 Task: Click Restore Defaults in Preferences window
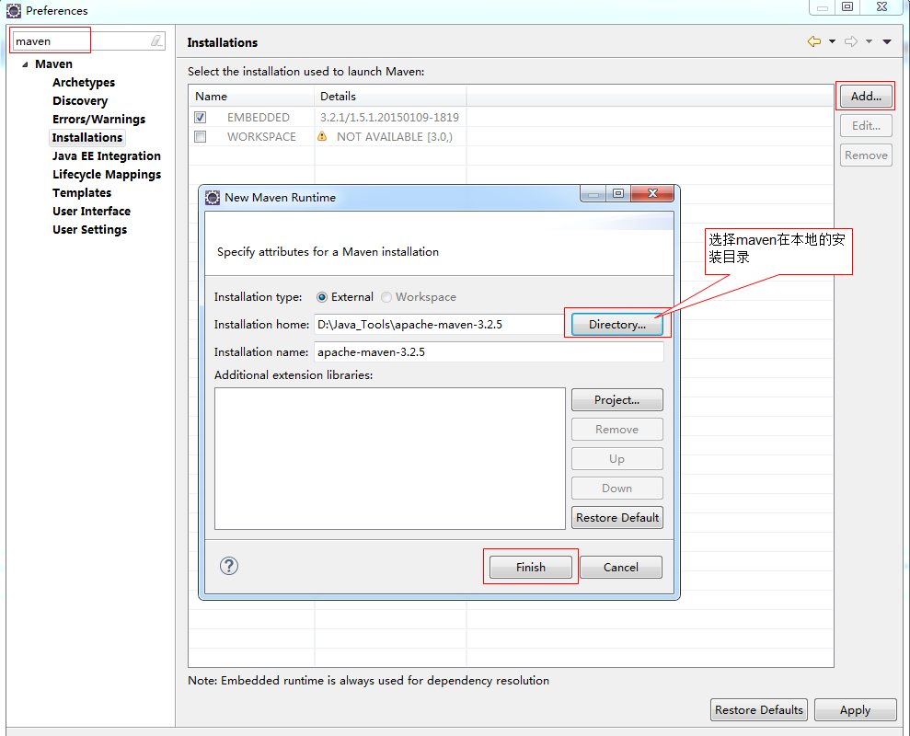[x=758, y=710]
